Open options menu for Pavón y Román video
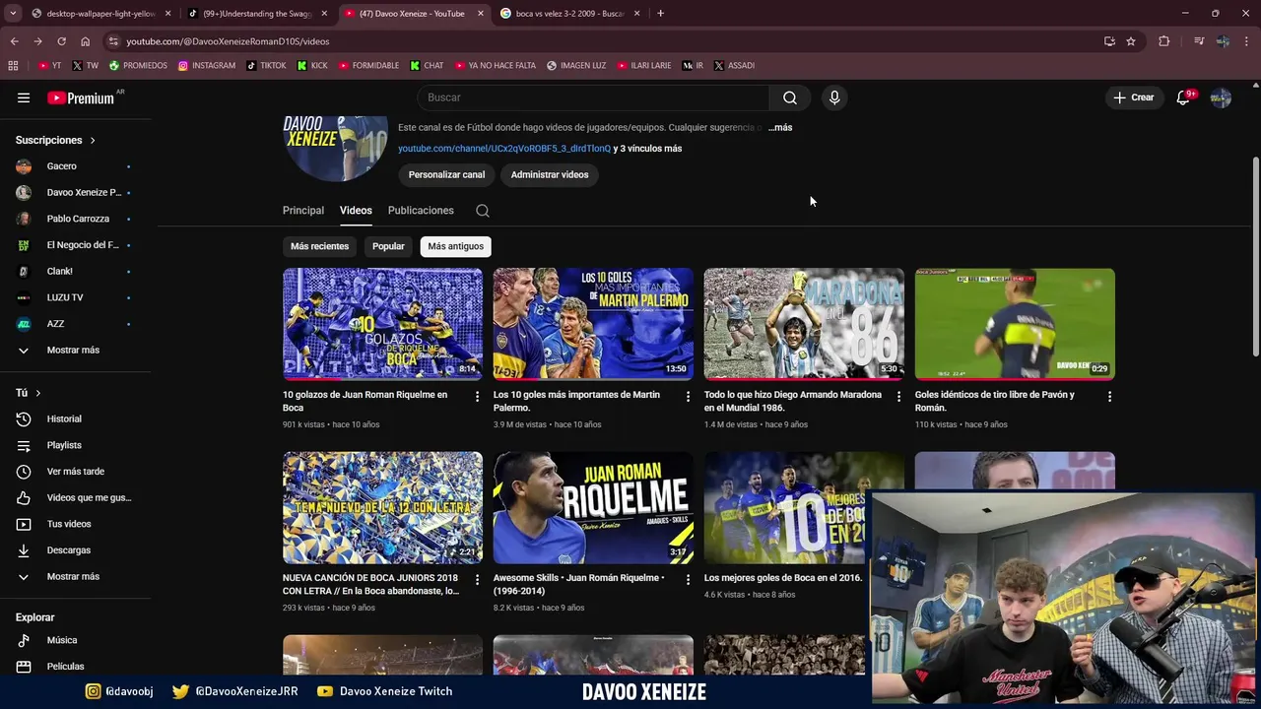1261x709 pixels. coord(1109,396)
